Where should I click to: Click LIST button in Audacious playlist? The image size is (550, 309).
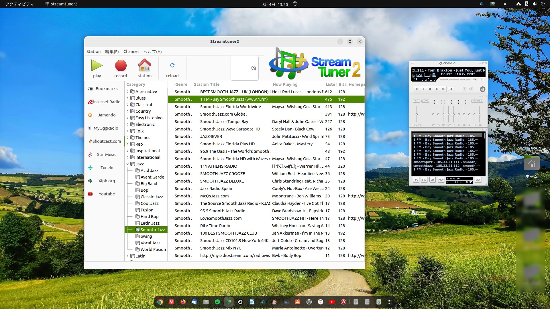(478, 180)
